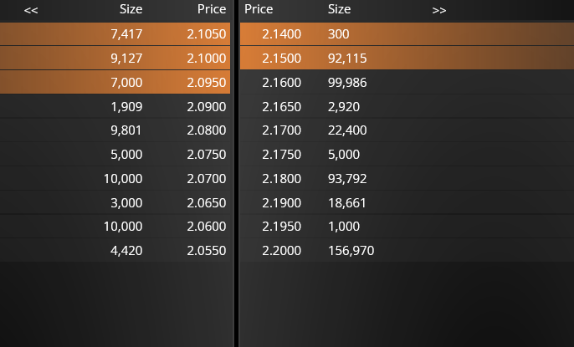Click the << previous arrows on bid side
Image resolution: width=574 pixels, height=347 pixels.
point(31,10)
